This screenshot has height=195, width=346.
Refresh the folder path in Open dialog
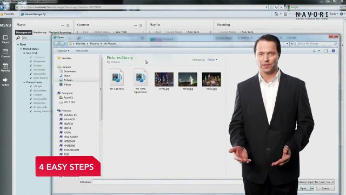(292, 44)
